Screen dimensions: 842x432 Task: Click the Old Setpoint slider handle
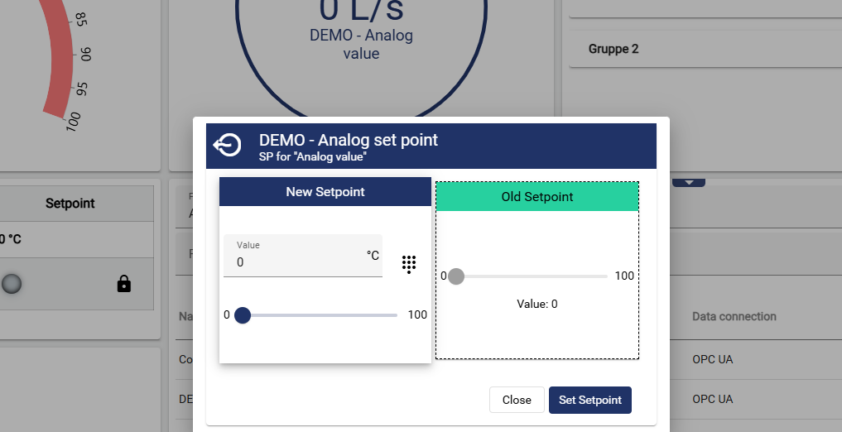pyautogui.click(x=456, y=276)
